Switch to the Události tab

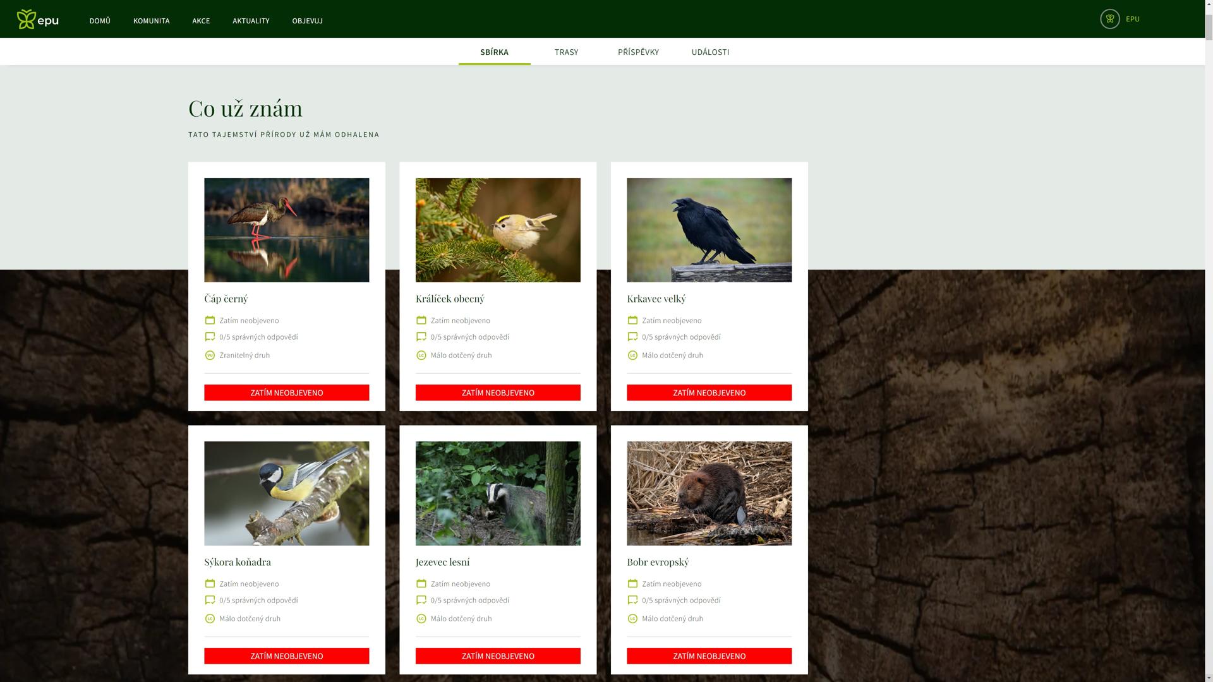click(x=710, y=52)
